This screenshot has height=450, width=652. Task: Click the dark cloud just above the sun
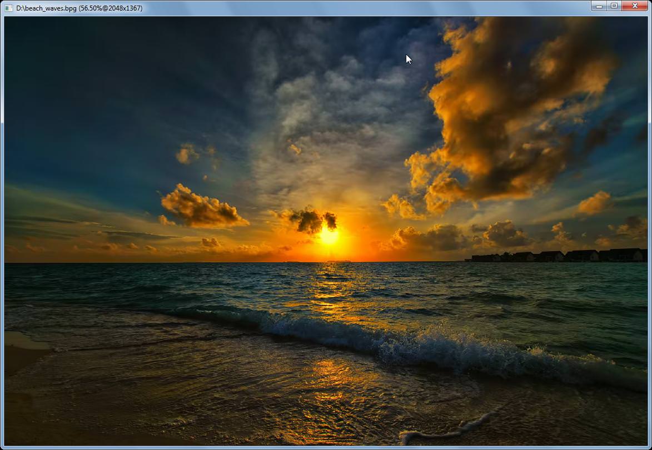(313, 219)
